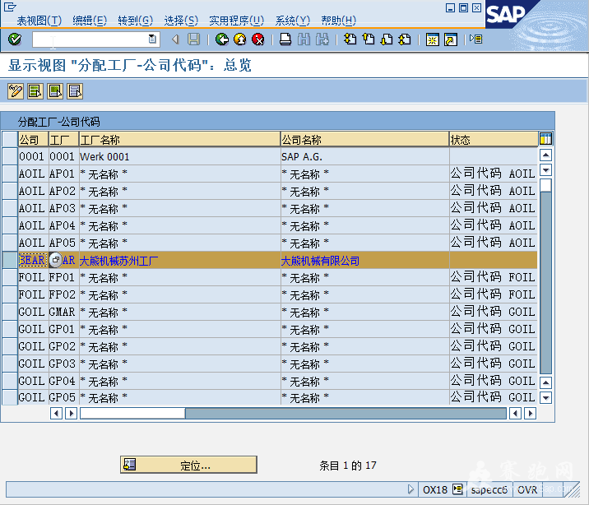Open the status bar system info selector icon
This screenshot has width=589, height=505.
(x=457, y=489)
